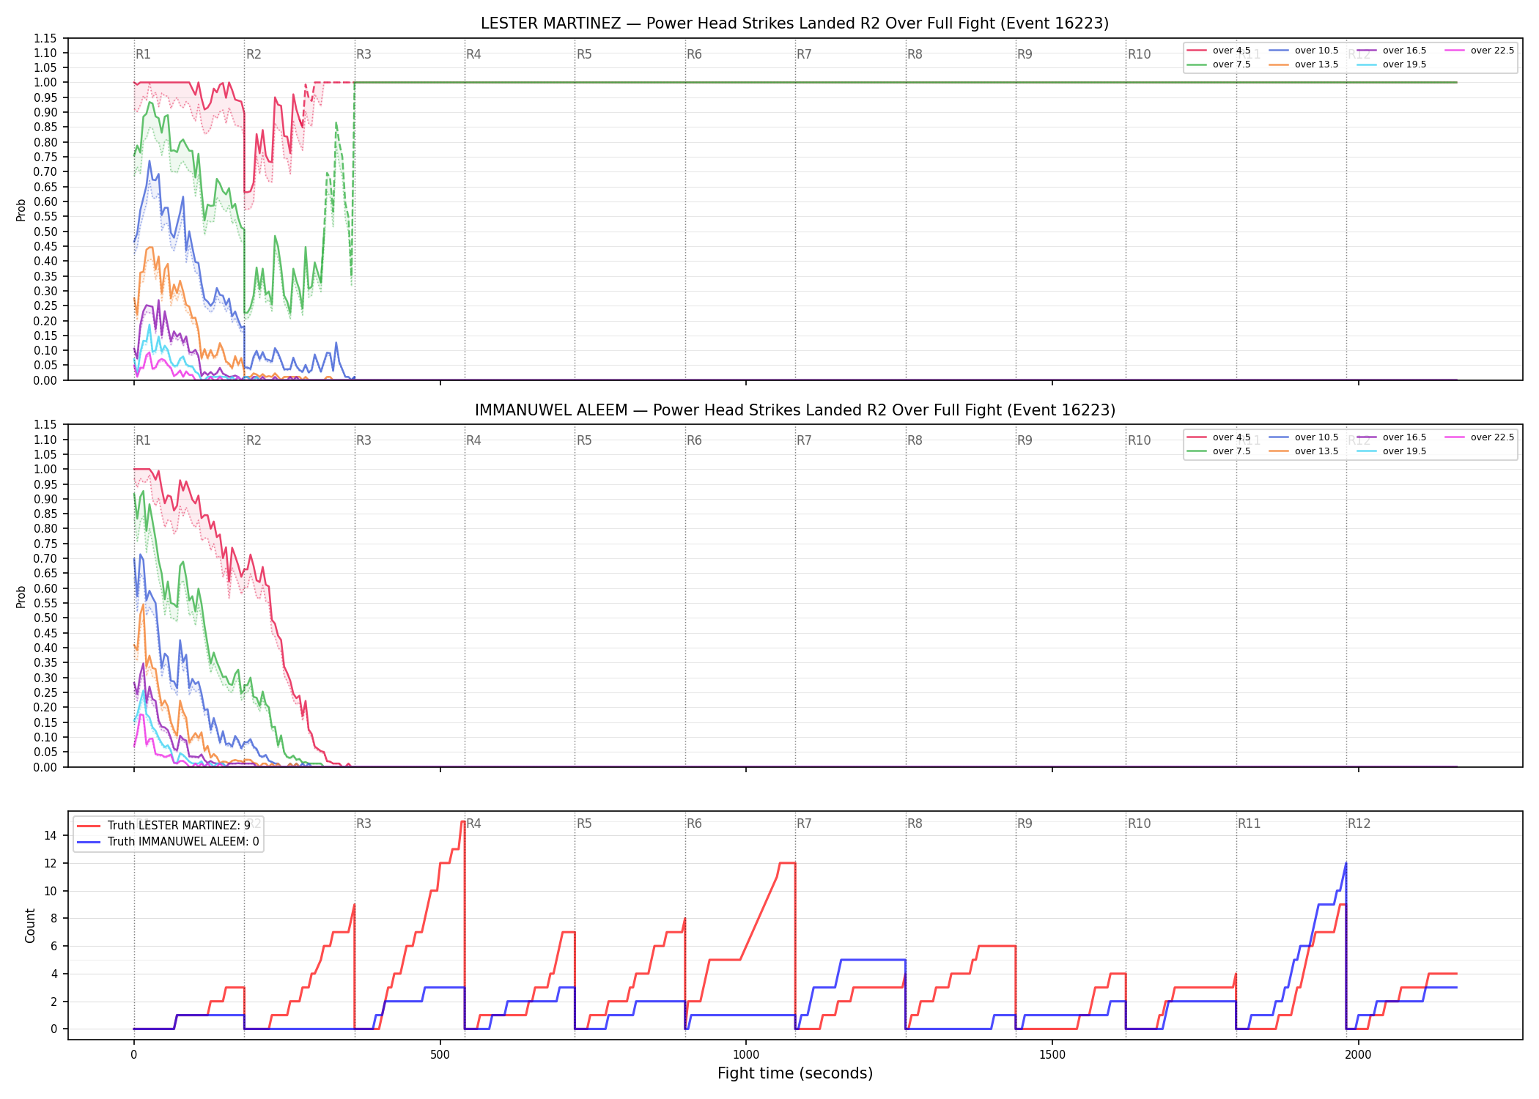Click R9 round label in Immanuwel Aleem chart

tap(1025, 440)
